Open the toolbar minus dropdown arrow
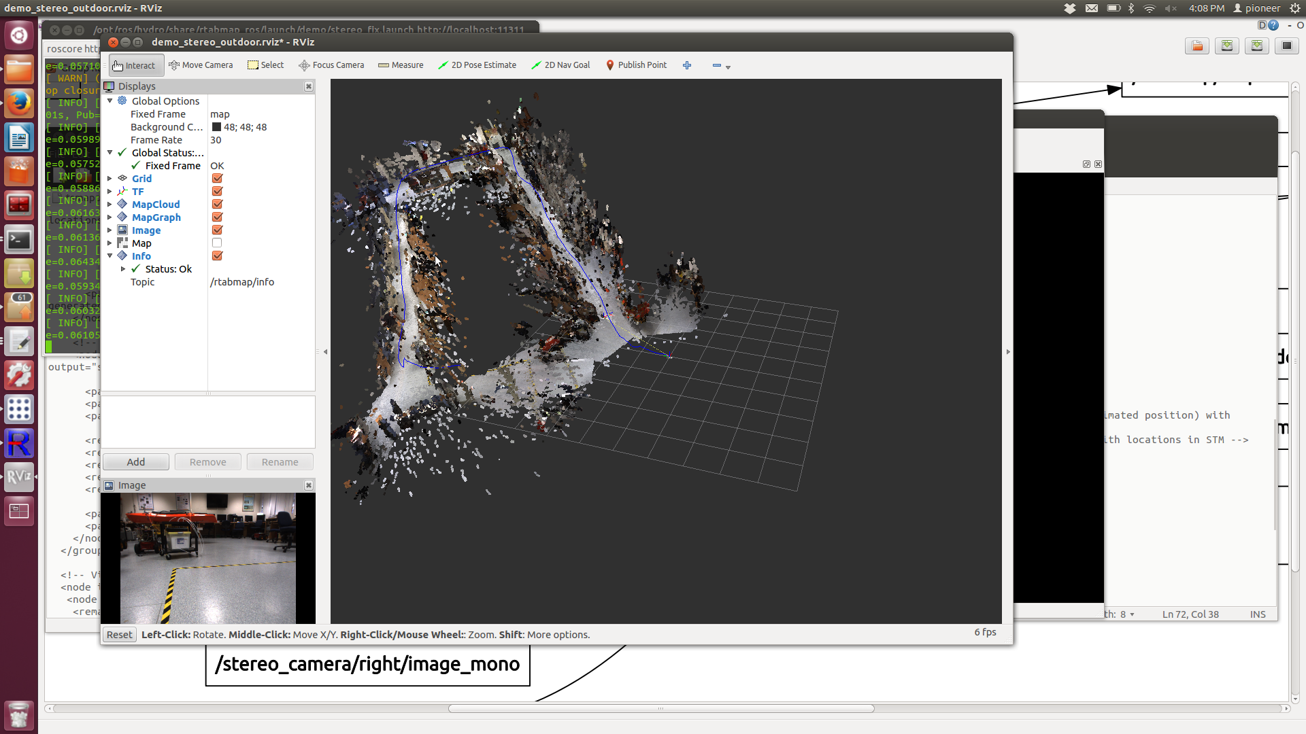This screenshot has width=1306, height=734. point(728,67)
